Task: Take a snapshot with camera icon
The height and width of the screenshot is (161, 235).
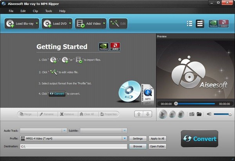Action: point(192,114)
